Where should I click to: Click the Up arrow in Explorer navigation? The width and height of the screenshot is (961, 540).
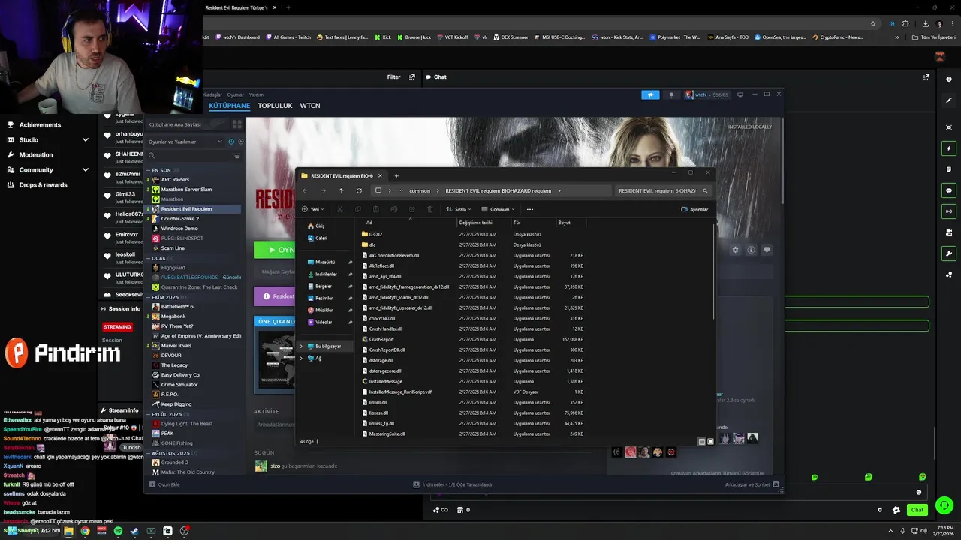pos(341,190)
